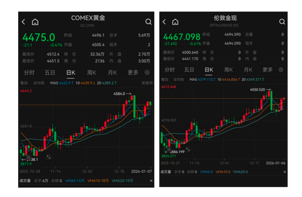302x197 pixels.
Task: Go back from the 伦敦金现 page
Action: tap(164, 22)
